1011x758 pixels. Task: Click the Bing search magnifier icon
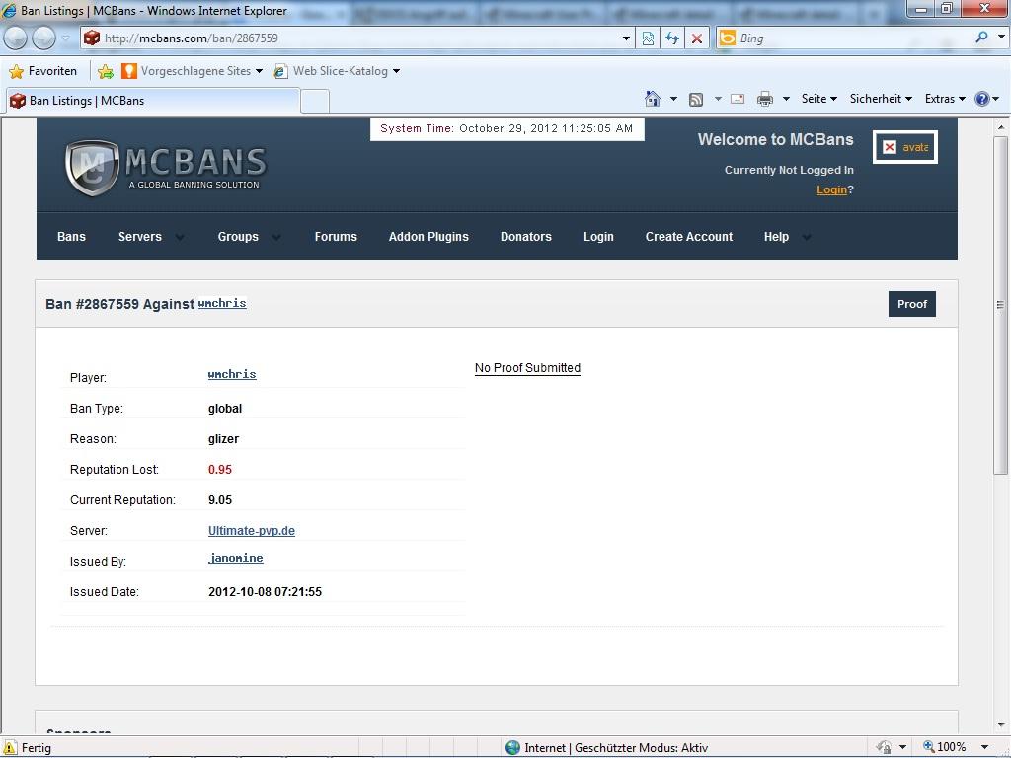[x=981, y=38]
